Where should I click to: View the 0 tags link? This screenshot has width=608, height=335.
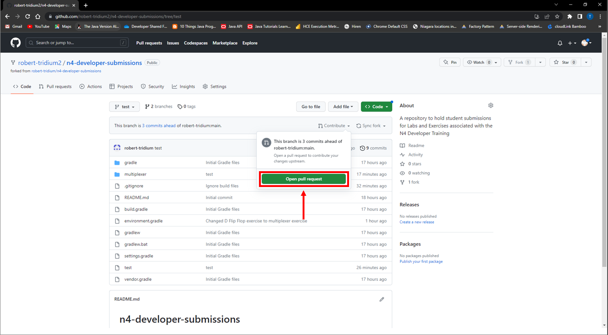pyautogui.click(x=187, y=107)
